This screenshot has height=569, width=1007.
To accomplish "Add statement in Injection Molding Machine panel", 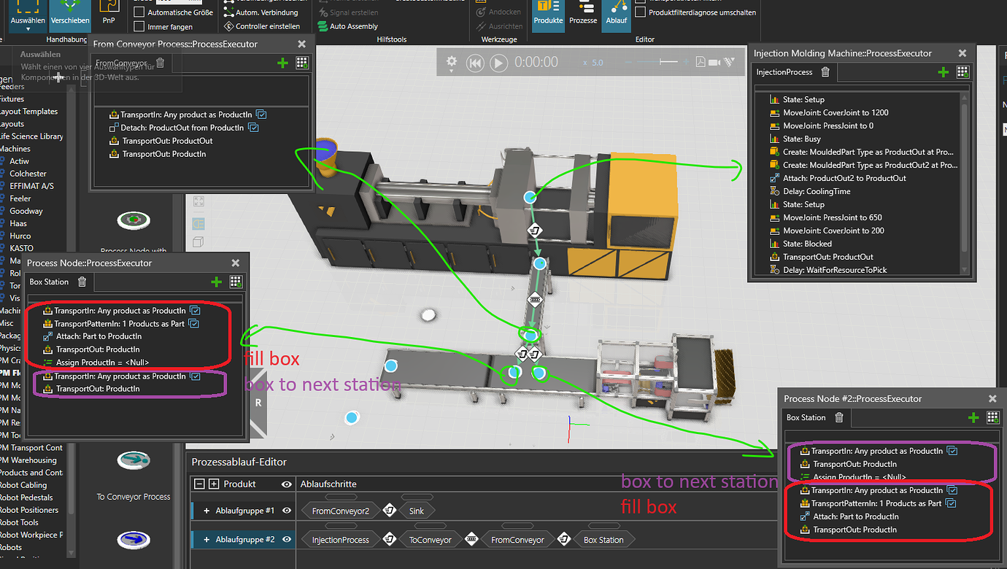I will [944, 72].
